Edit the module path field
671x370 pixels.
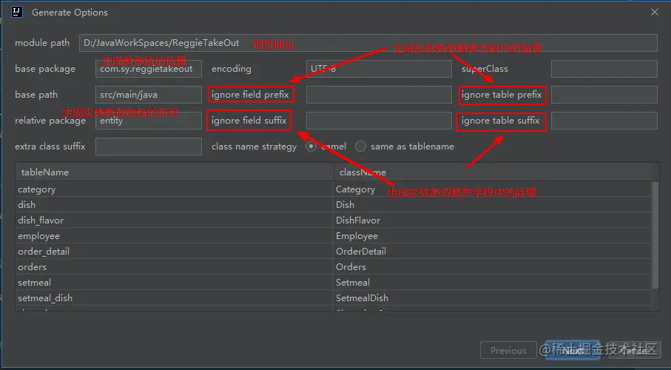tap(368, 43)
